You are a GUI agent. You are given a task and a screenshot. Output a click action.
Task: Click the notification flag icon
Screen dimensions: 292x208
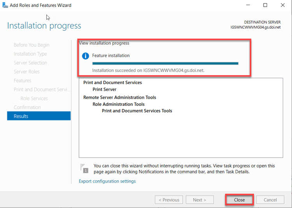point(84,168)
